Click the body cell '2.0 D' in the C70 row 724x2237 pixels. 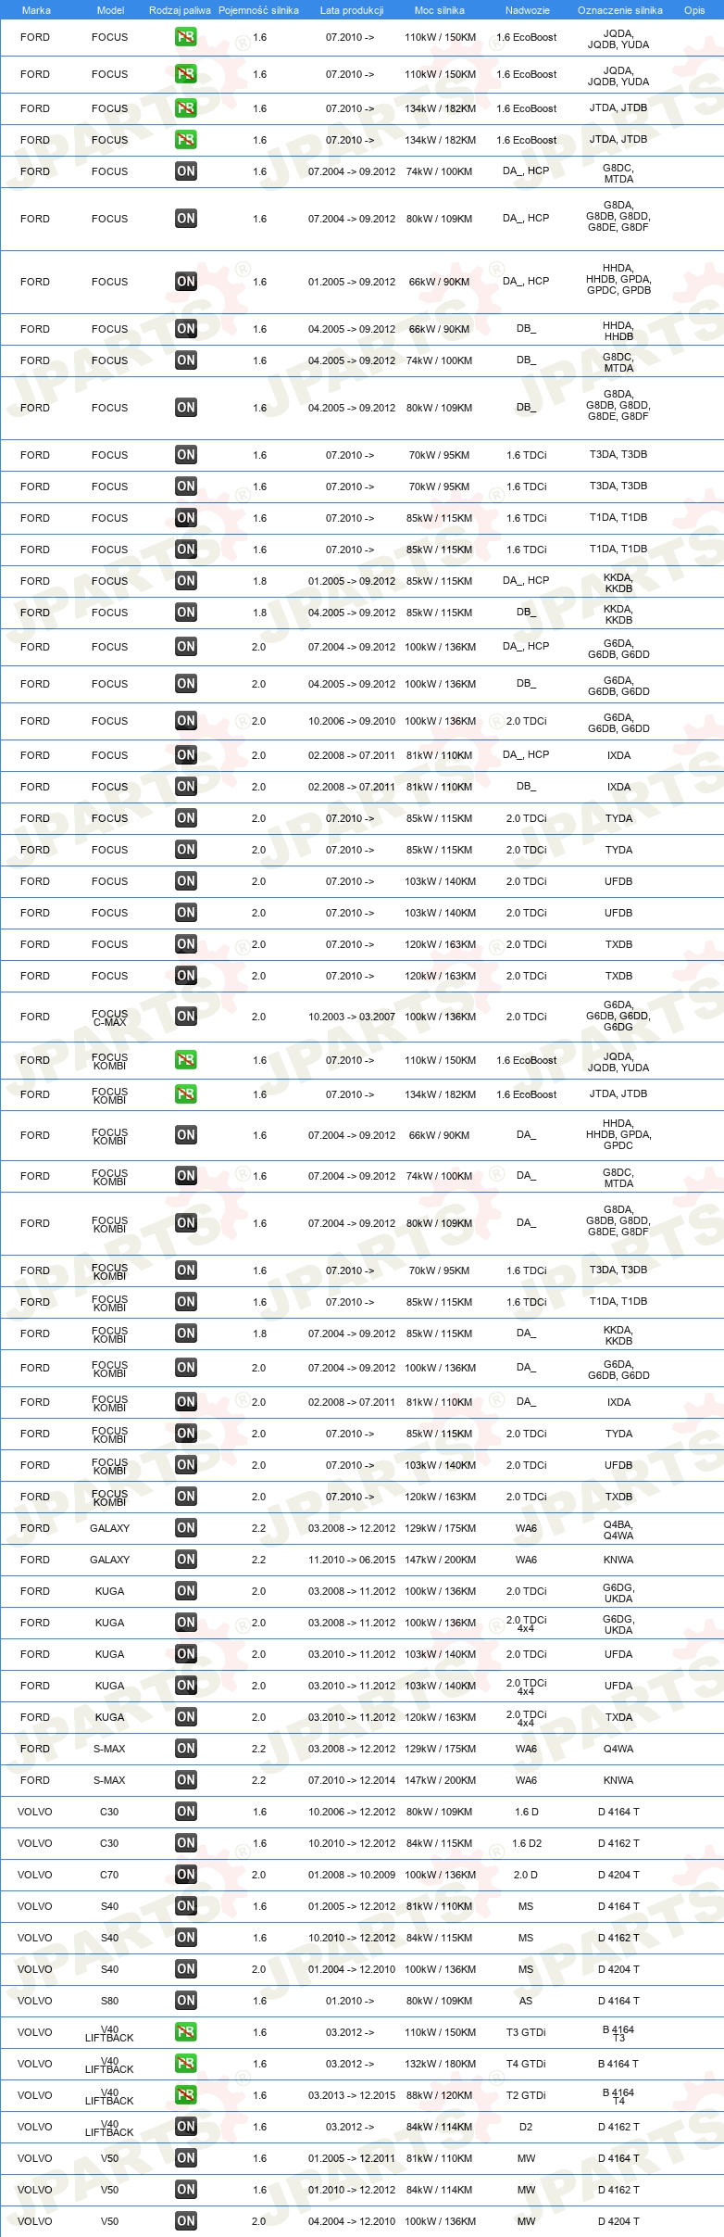click(526, 1875)
